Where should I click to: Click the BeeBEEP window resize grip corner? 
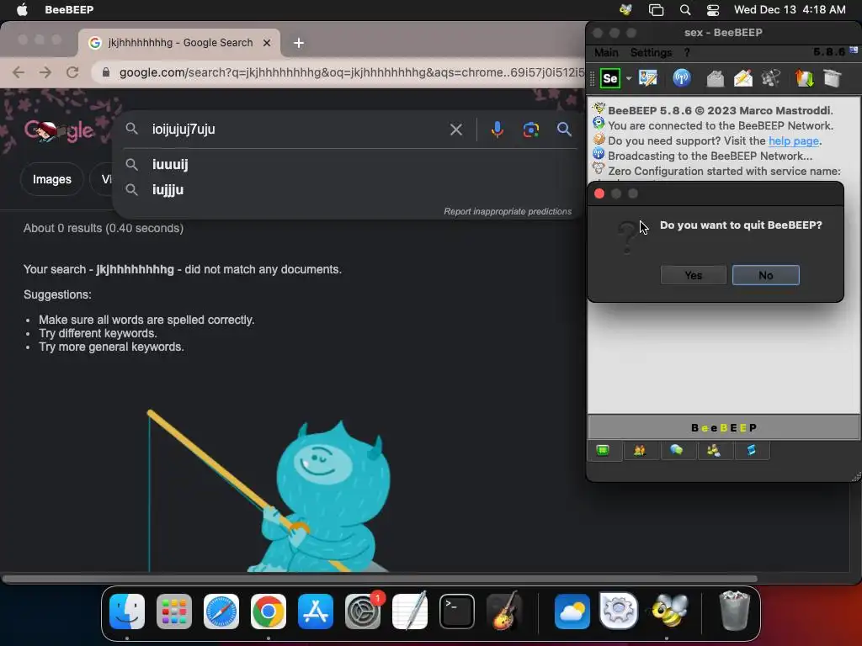tap(856, 477)
